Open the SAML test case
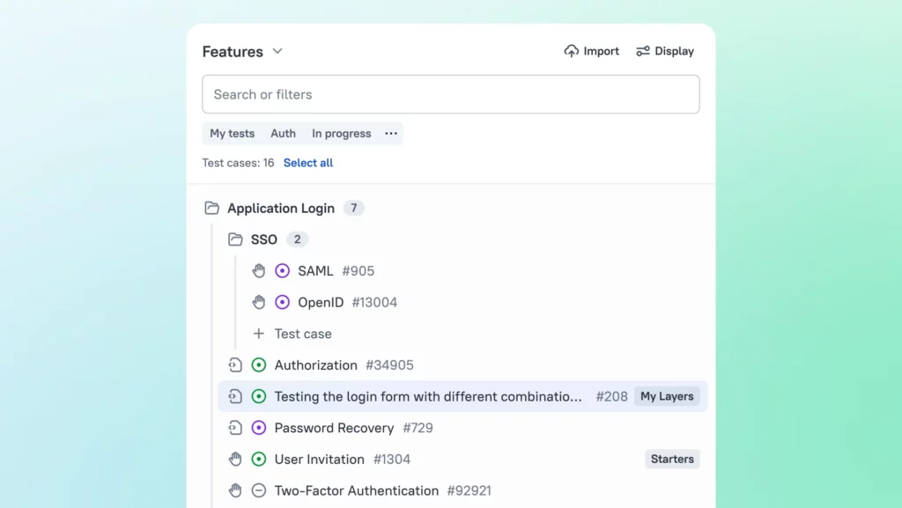Image resolution: width=902 pixels, height=508 pixels. coord(315,270)
